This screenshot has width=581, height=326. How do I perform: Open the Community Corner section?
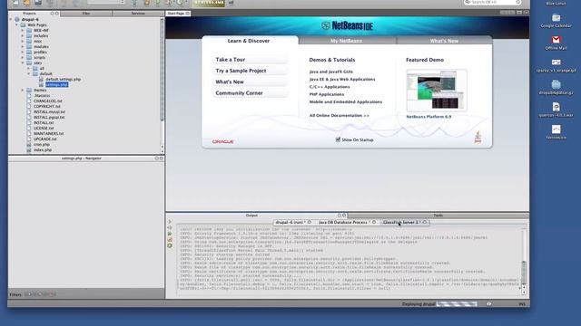251,93
